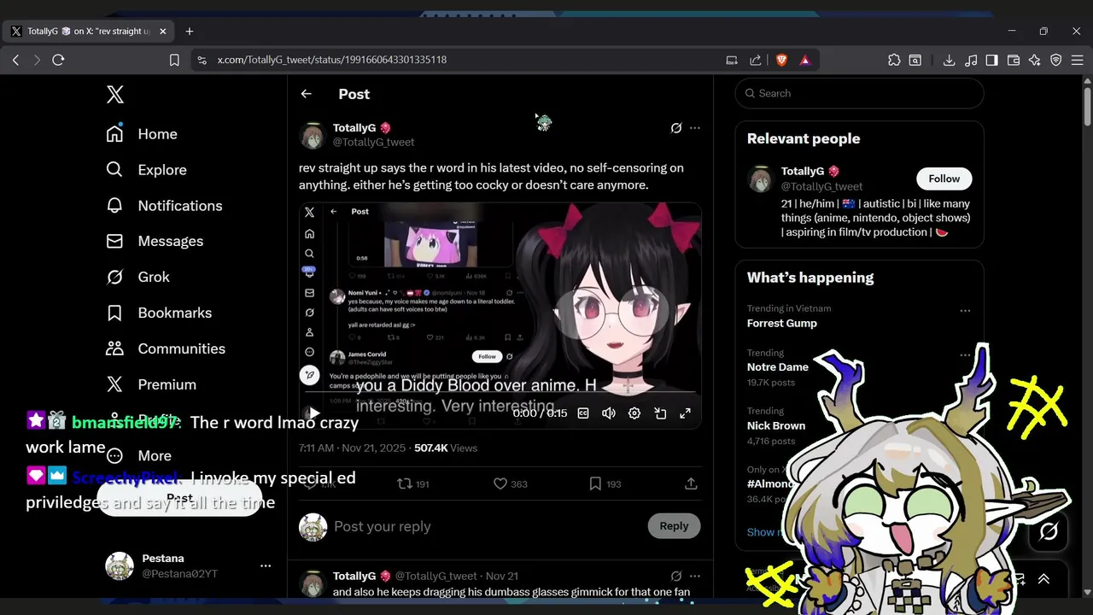
Task: Open TotallyG profile in Relevant people
Action: click(803, 171)
